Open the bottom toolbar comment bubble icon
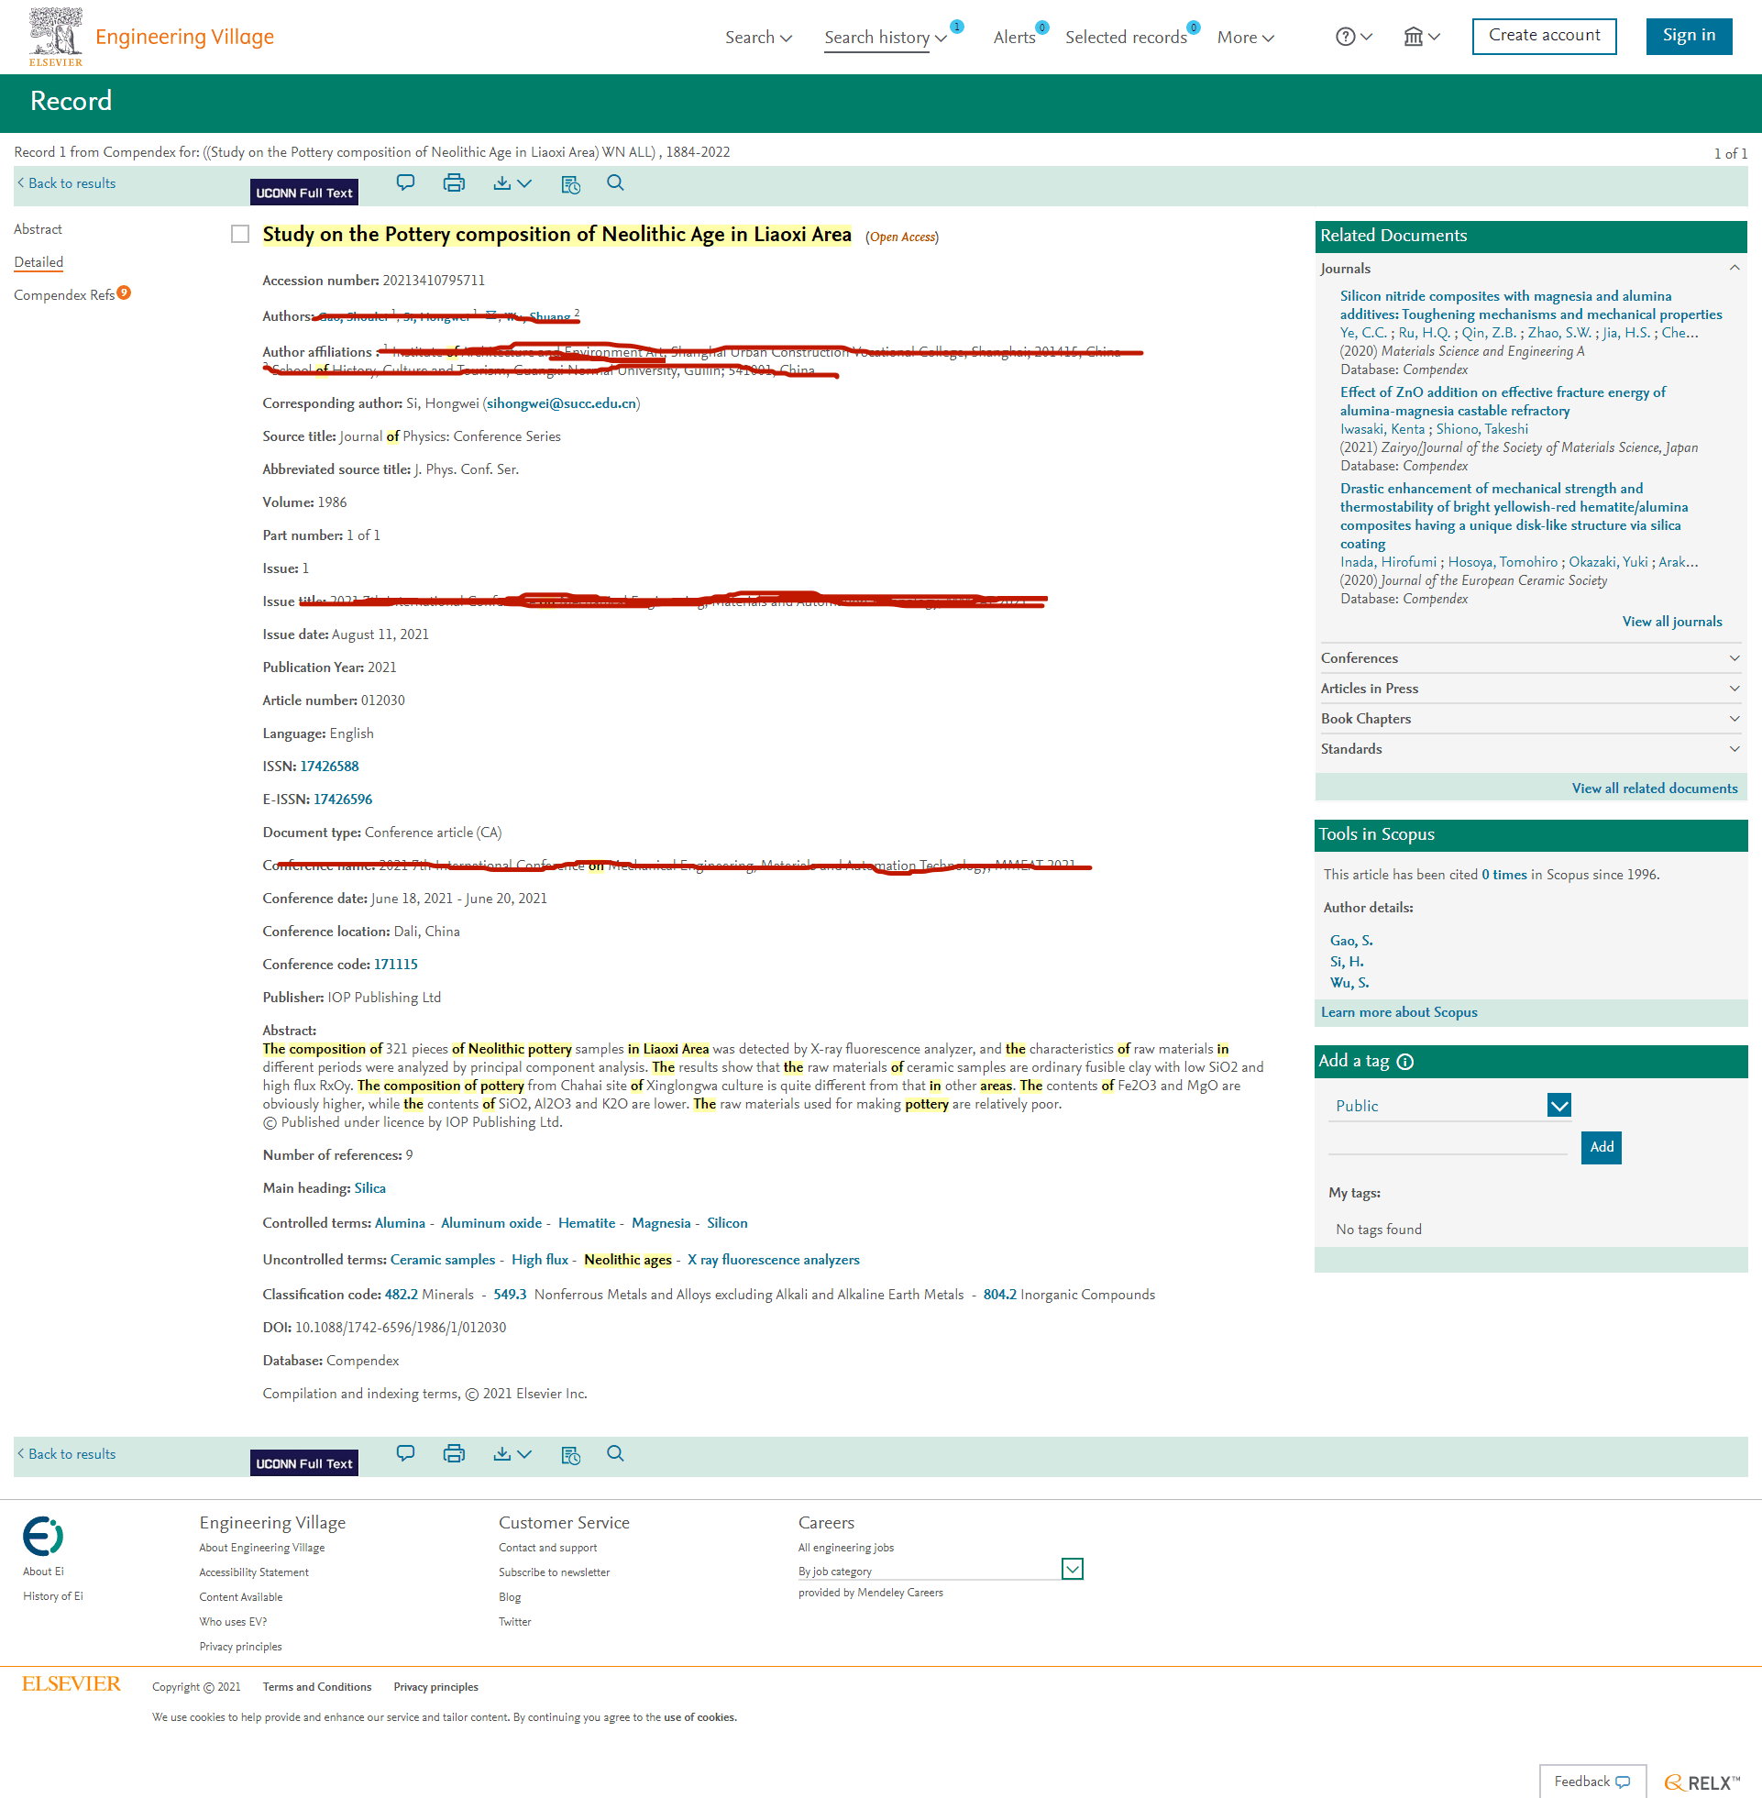The width and height of the screenshot is (1762, 1798). pos(405,1453)
